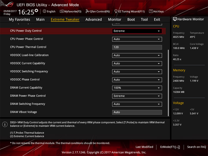Click the settings list vertical scrollbar

tap(168, 83)
